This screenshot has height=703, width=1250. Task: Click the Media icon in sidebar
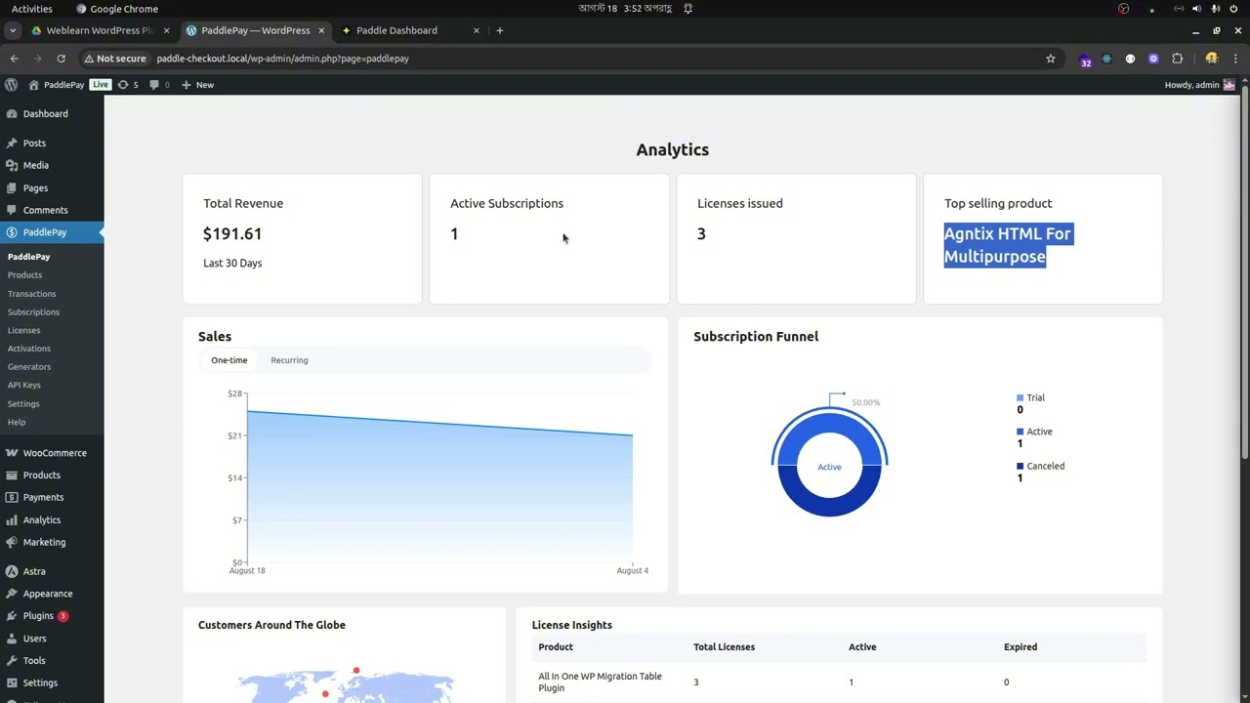click(x=12, y=165)
